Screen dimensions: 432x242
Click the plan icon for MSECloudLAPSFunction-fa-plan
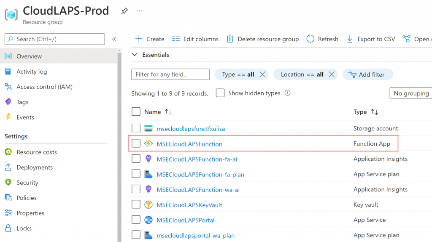[x=148, y=174]
